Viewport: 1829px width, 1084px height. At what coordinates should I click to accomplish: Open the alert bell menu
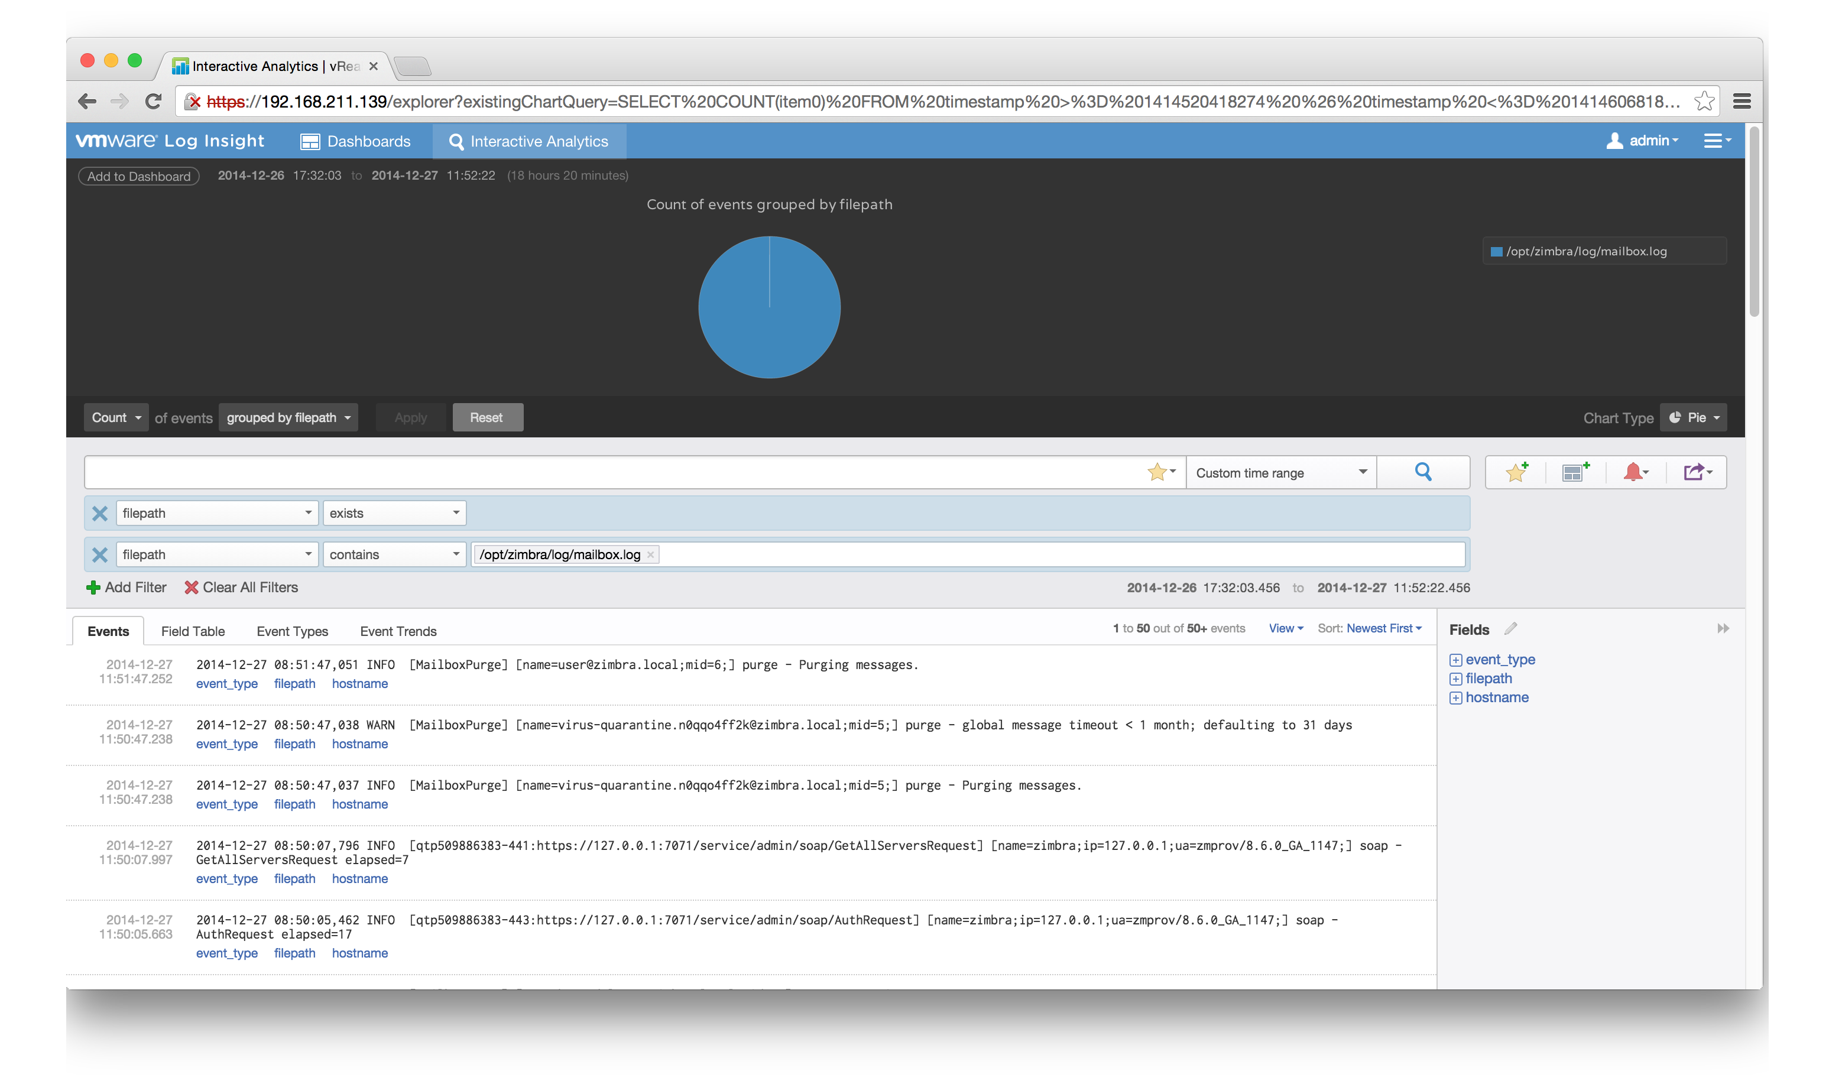1636,473
